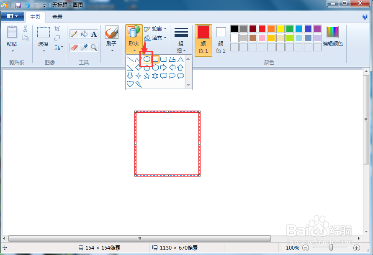Open the 轮廓 outline dropdown

[155, 29]
